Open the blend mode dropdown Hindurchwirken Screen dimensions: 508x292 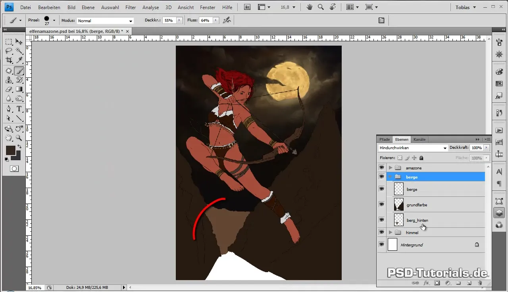pyautogui.click(x=413, y=148)
